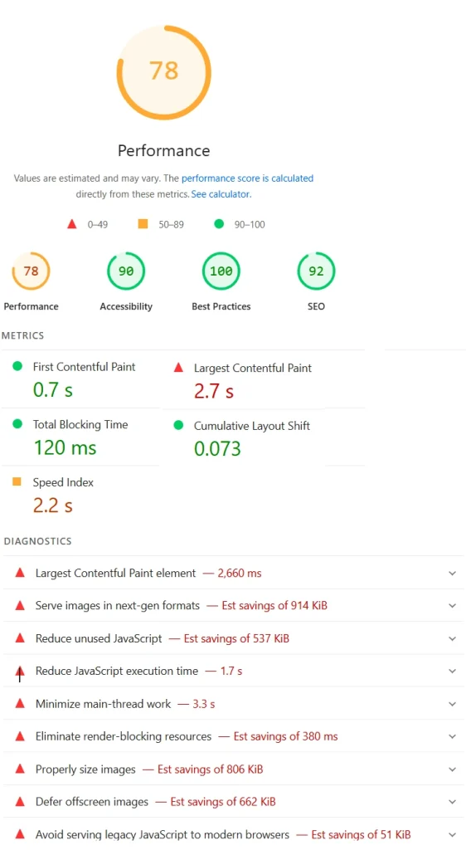This screenshot has width=466, height=850.
Task: Open the See calculator link
Action: [221, 193]
